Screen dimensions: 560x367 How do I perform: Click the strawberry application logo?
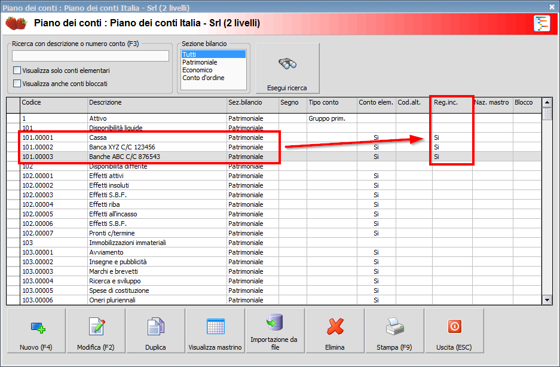pyautogui.click(x=17, y=23)
